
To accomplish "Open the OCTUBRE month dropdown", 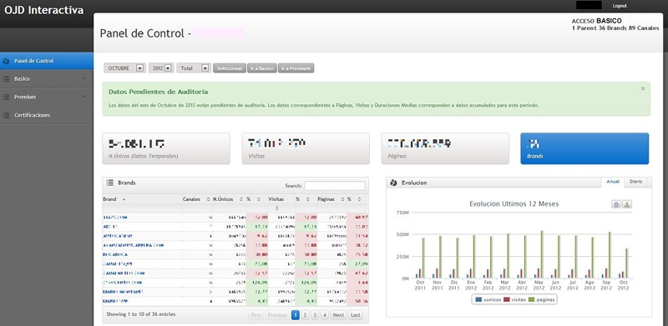I will click(124, 68).
